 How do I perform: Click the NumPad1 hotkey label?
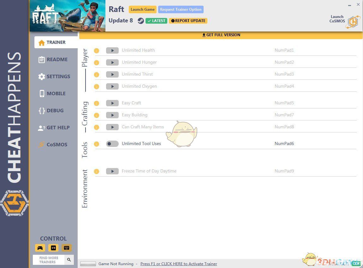[x=284, y=50]
